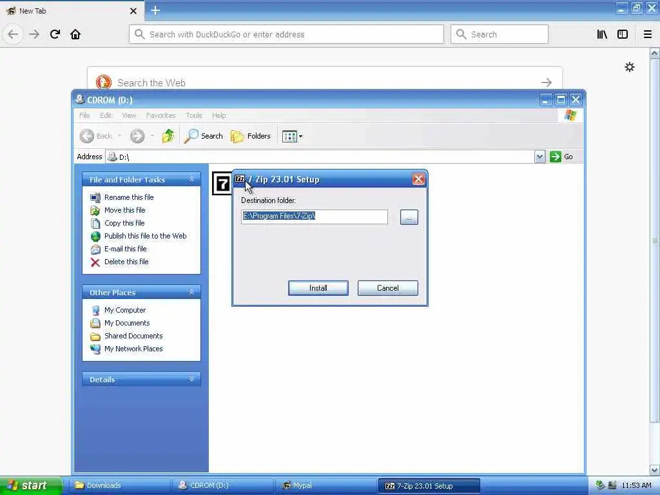Click the destination folder path field

pyautogui.click(x=315, y=217)
